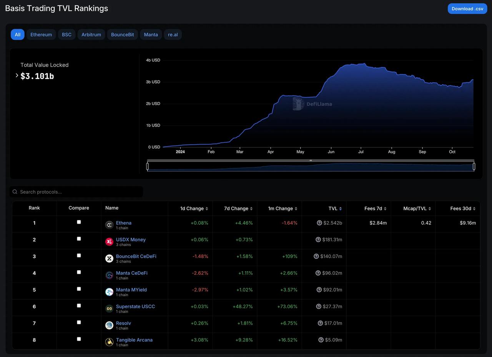The height and width of the screenshot is (357, 492).
Task: Click the question mark icon beside Ethena TVL
Action: [319, 223]
